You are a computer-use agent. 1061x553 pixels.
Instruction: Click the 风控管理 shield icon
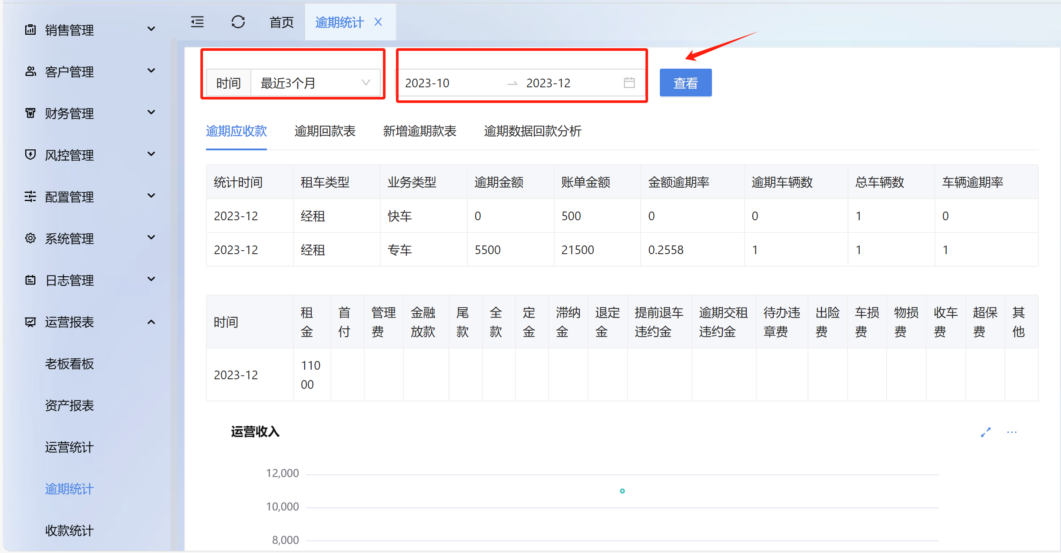click(x=30, y=155)
